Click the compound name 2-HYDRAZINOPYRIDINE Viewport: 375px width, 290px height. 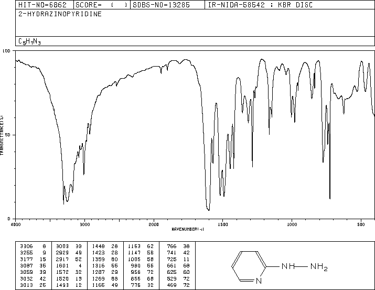tap(60, 14)
